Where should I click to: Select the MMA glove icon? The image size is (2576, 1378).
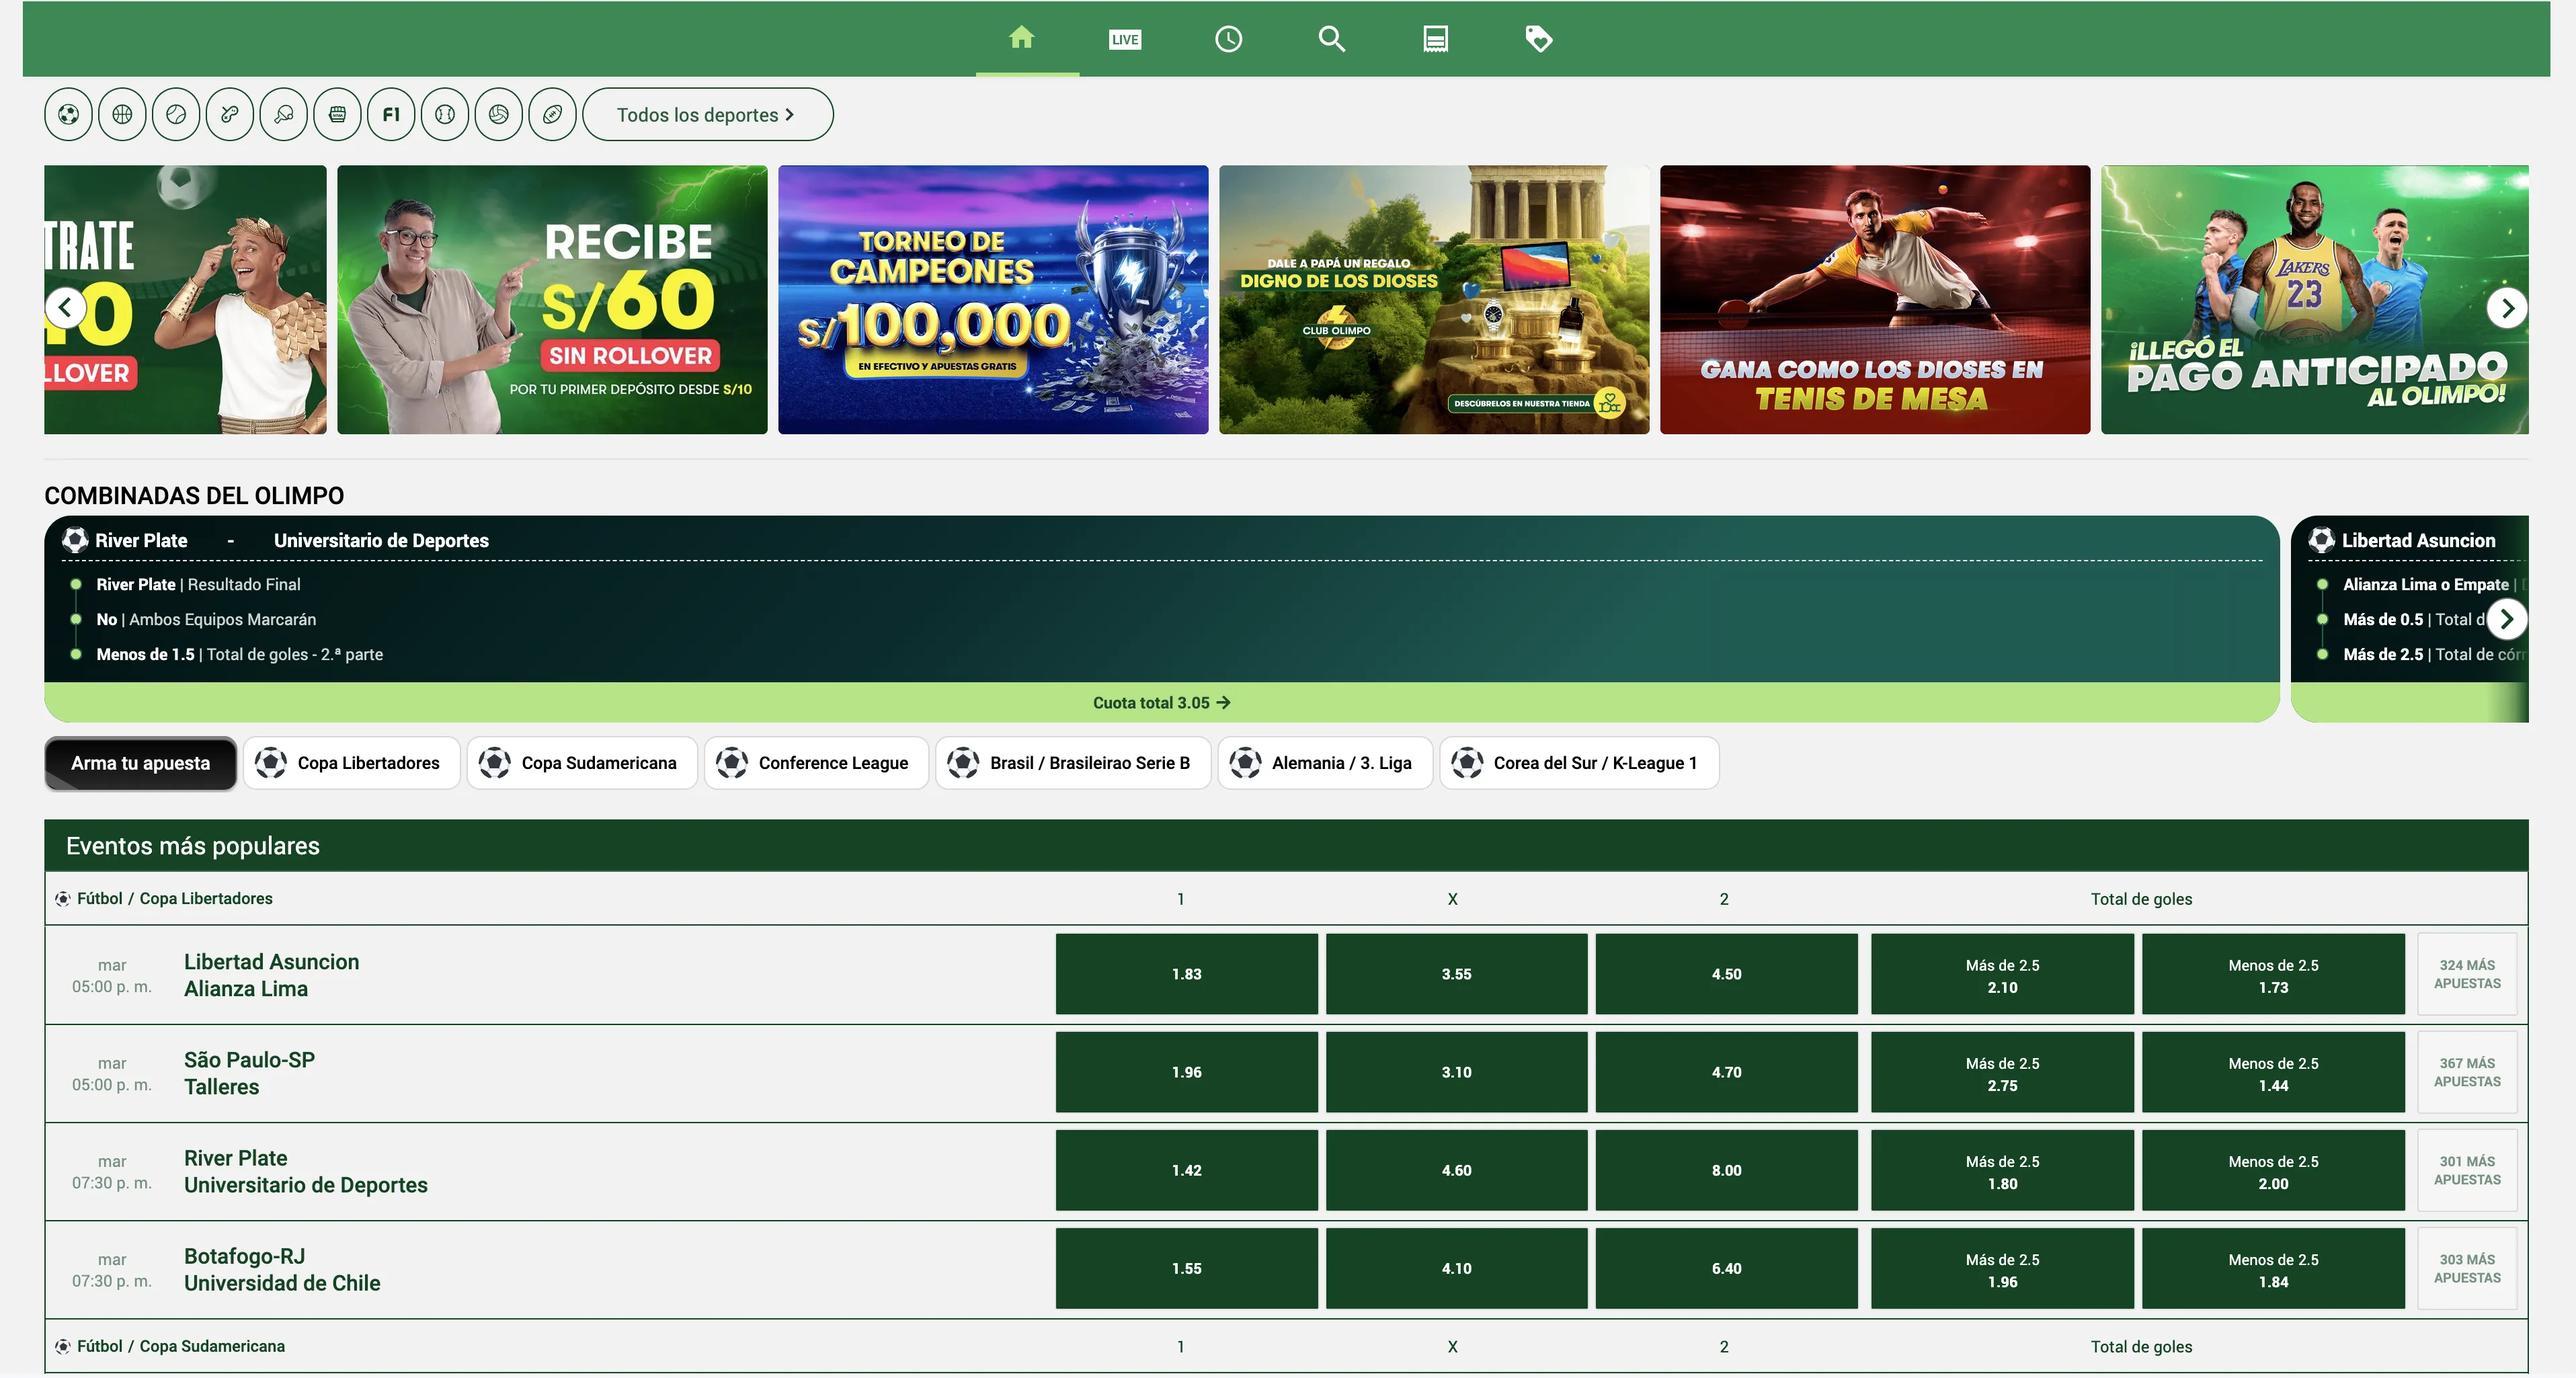tap(338, 114)
